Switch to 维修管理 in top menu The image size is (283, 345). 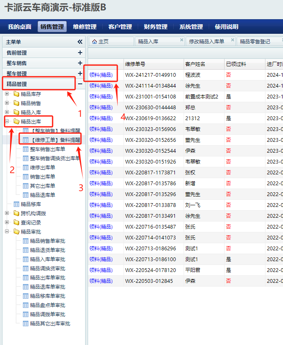coord(85,27)
